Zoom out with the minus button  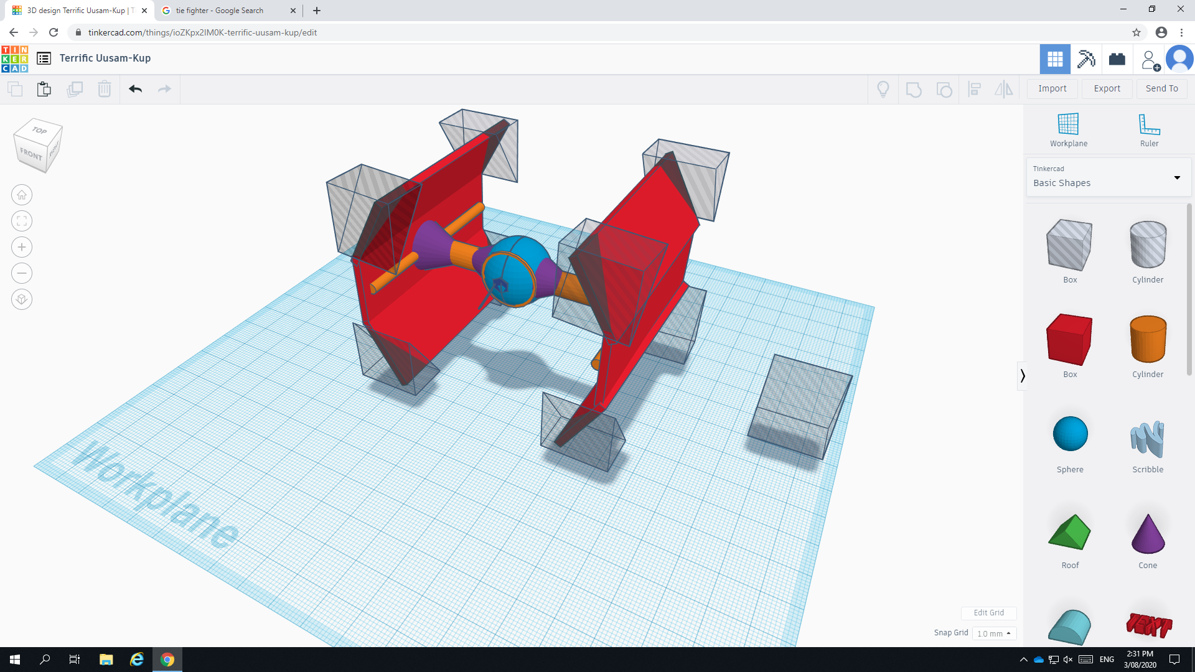click(22, 273)
